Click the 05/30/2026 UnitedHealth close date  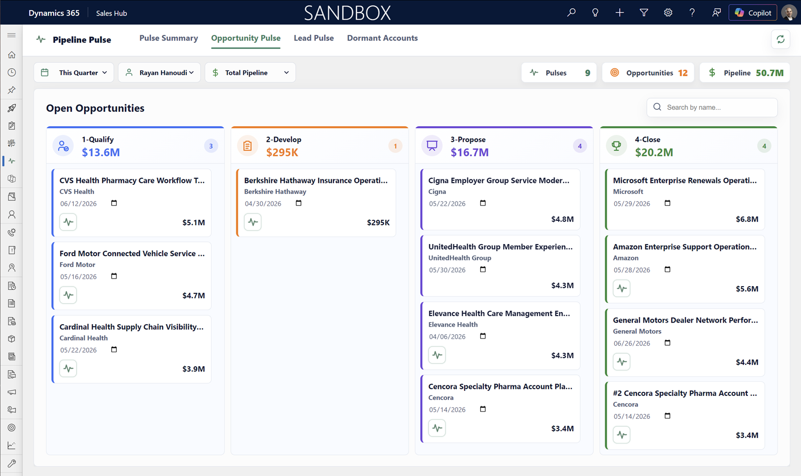[x=447, y=270]
